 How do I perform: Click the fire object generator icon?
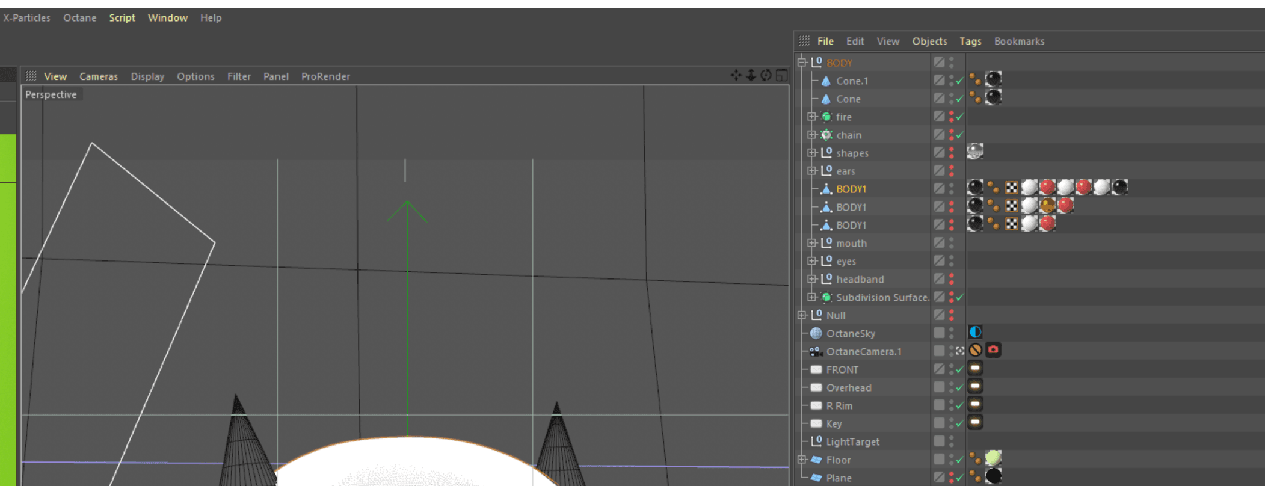coord(826,117)
